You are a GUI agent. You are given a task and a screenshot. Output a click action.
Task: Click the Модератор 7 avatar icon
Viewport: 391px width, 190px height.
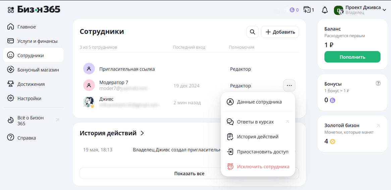(89, 85)
